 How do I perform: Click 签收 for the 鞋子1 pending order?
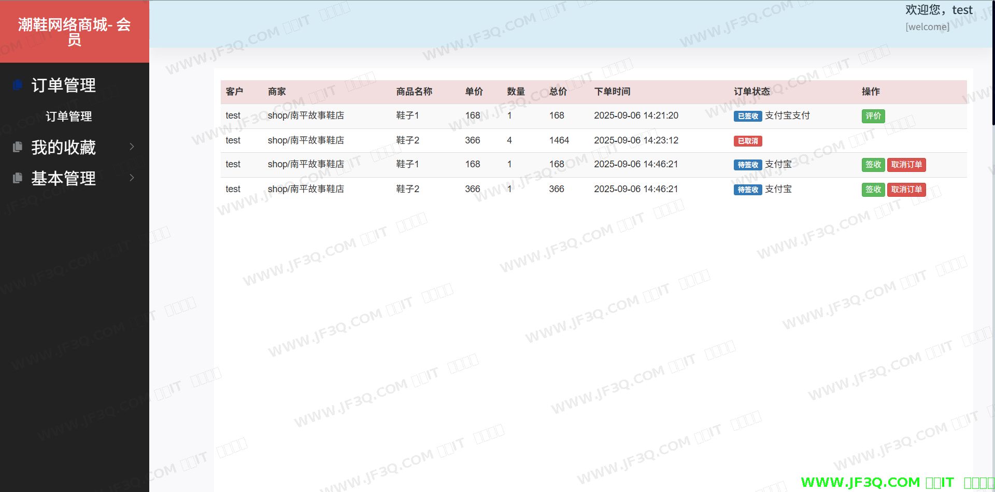(873, 165)
